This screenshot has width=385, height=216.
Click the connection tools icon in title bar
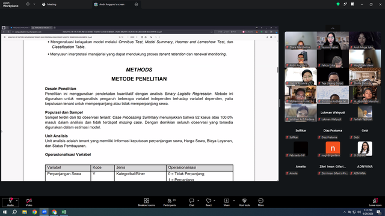pyautogui.click(x=345, y=4)
